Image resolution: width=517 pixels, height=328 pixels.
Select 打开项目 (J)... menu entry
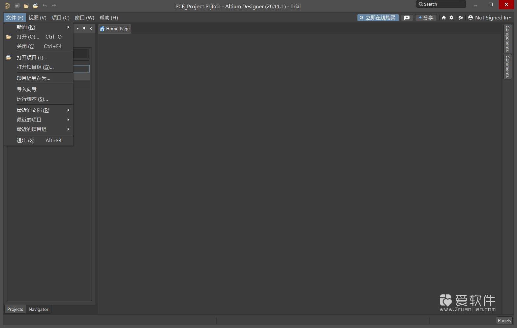38,58
